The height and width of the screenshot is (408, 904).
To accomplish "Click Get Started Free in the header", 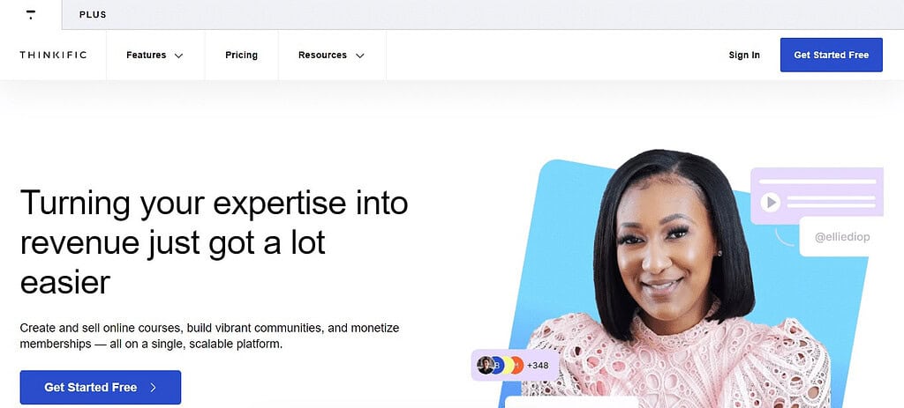I will 831,56.
